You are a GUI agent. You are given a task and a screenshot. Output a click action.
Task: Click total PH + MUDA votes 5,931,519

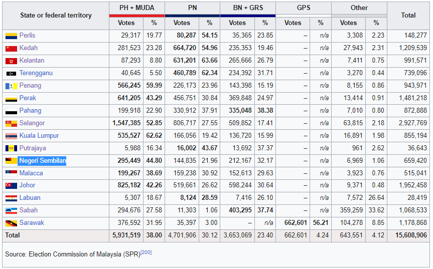[126, 235]
